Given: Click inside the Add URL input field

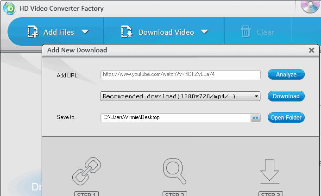Looking at the screenshot, I should click(x=181, y=75).
